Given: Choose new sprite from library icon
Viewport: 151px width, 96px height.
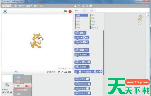Looking at the screenshot, I should click(59, 72).
